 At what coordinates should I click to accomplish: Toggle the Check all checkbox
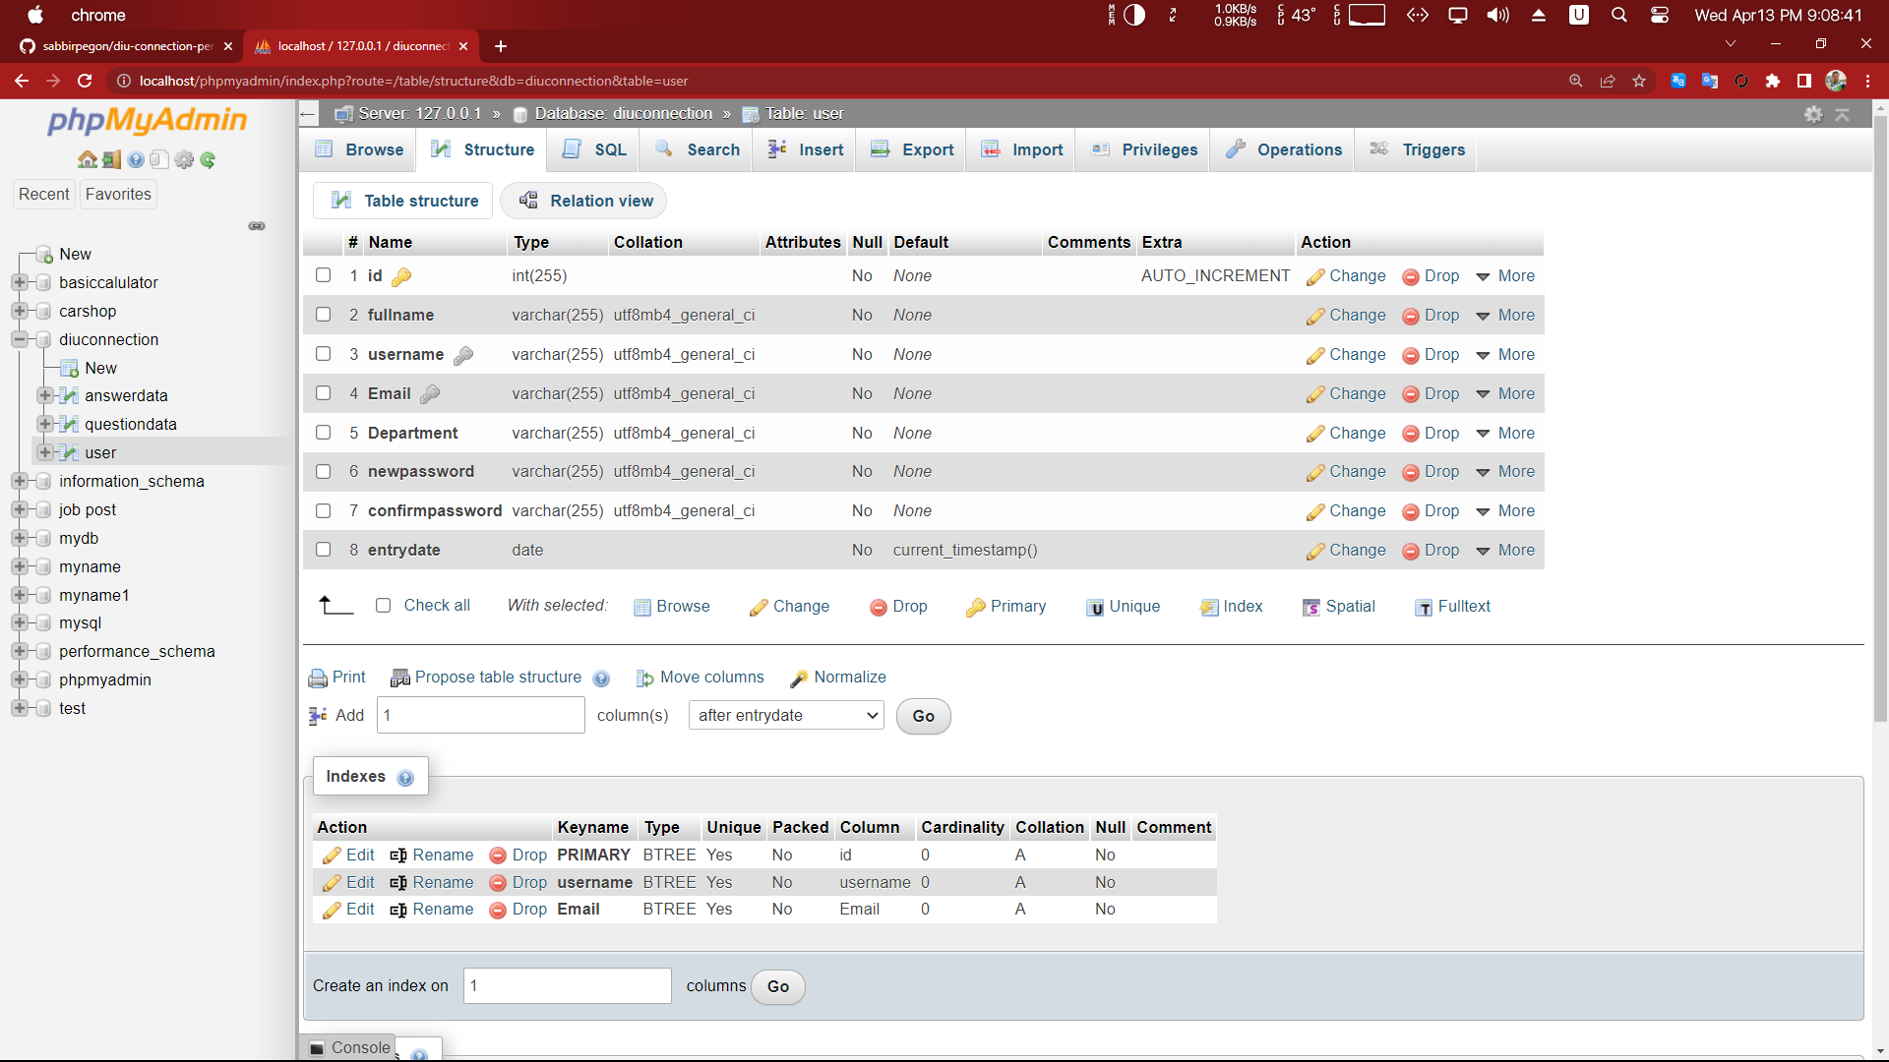point(383,606)
